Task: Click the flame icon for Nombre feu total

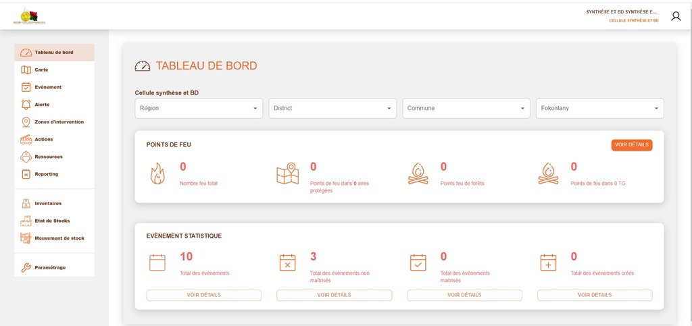Action: 157,173
